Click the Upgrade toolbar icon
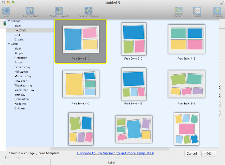The width and height of the screenshot is (225, 165). coord(217,11)
